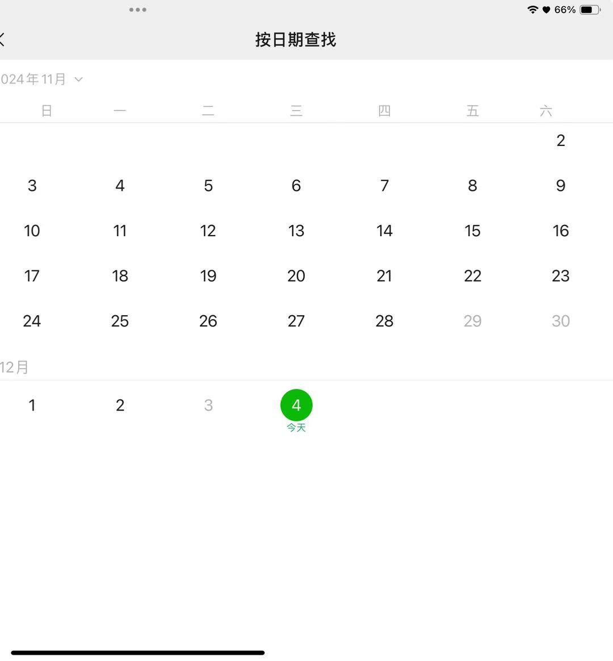Viewport: 613px width, 661px height.
Task: Go back using the top-left arrow
Action: click(2, 40)
